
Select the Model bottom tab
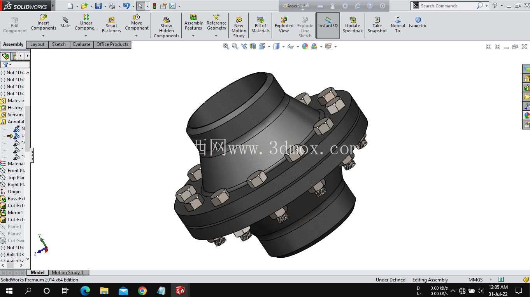pos(38,273)
